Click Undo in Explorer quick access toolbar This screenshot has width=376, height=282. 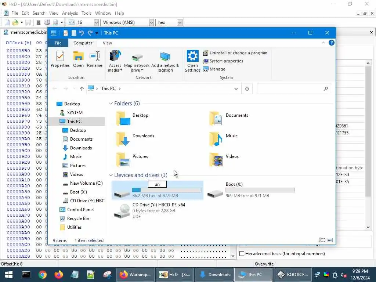[82, 33]
